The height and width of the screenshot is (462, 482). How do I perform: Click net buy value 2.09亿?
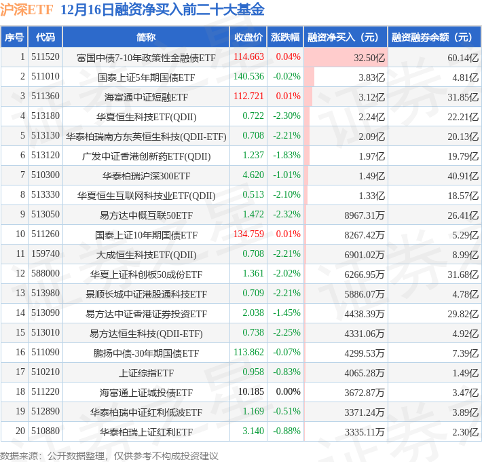point(371,137)
